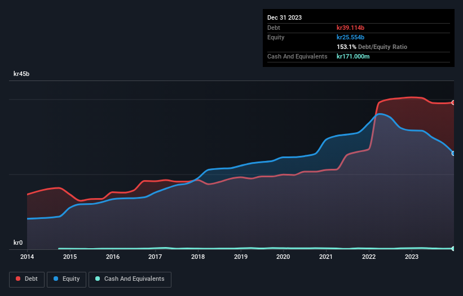
Task: Click the teal Cash legend dot
Action: [x=98, y=279]
